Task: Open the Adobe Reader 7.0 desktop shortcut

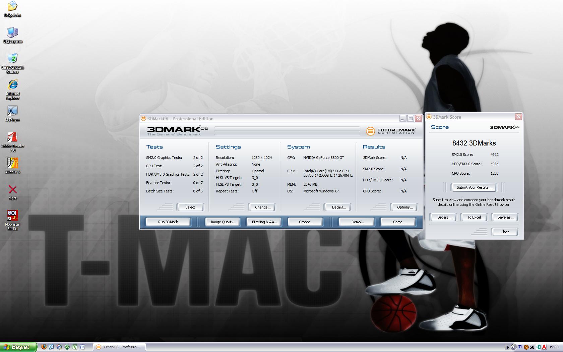Action: 12,142
